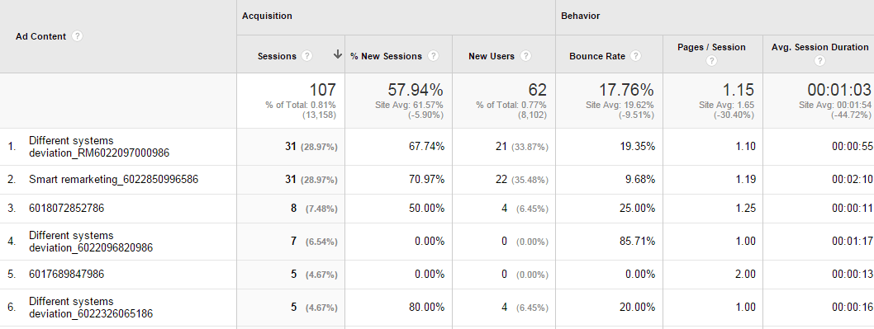Screen dimensions: 874x329
Task: Open help tooltip for Sessions column
Action: point(306,56)
